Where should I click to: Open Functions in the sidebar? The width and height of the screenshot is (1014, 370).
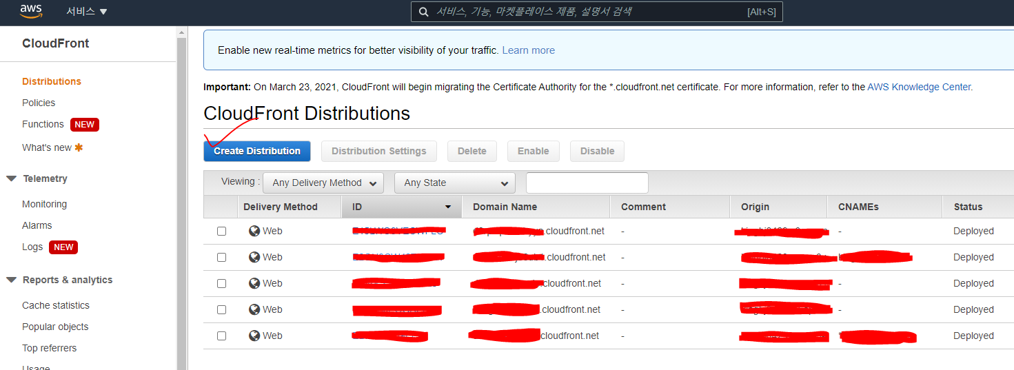point(43,124)
